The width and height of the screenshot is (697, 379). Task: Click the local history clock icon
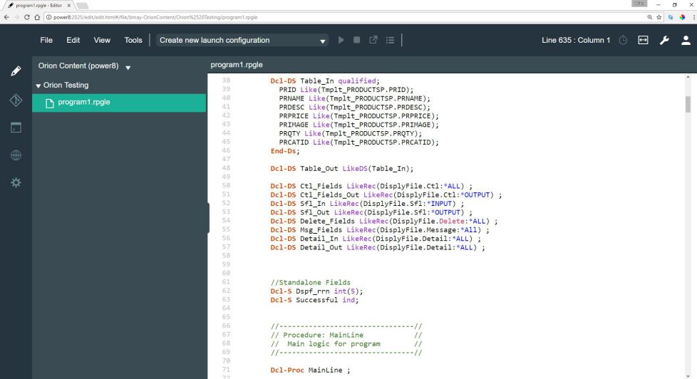pos(623,40)
